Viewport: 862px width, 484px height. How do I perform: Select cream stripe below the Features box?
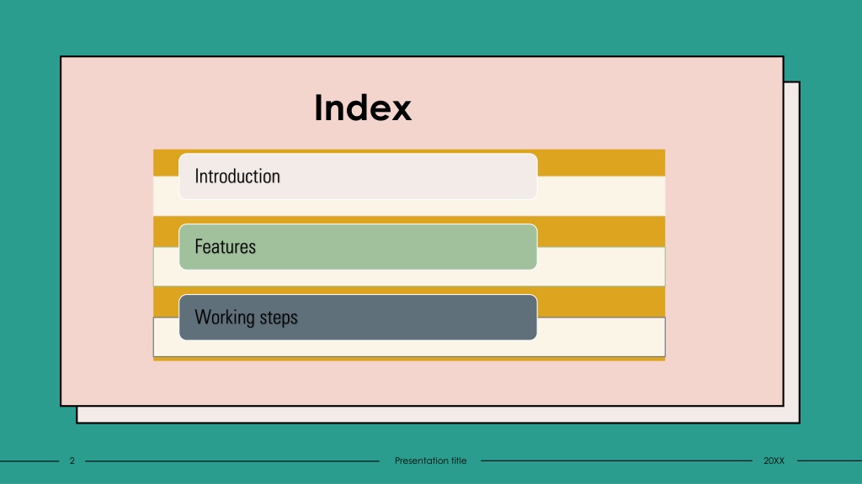click(x=409, y=277)
